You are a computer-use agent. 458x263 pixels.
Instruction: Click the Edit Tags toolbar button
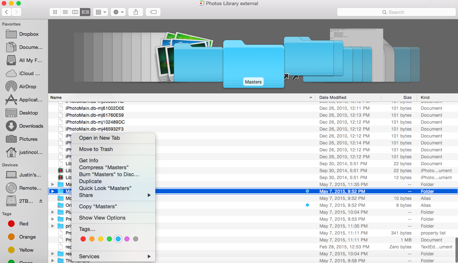[154, 12]
